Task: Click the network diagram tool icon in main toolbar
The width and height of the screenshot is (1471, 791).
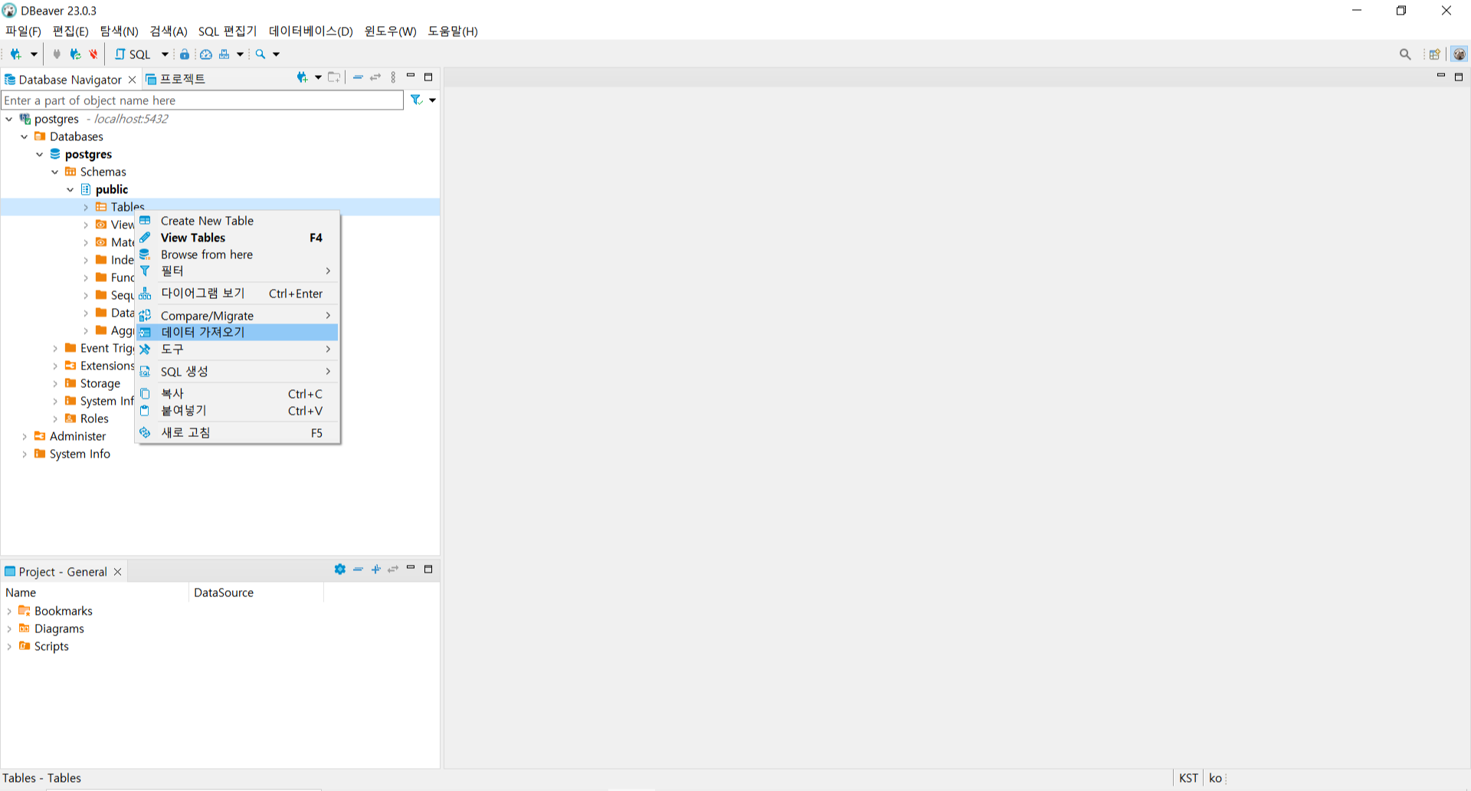Action: coord(224,54)
